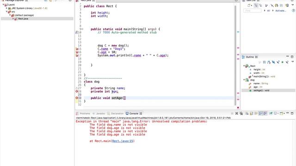Screen dimensions: 296x166
Task: Click Remove All Terminated Launches icon in Console
Action: (241, 113)
